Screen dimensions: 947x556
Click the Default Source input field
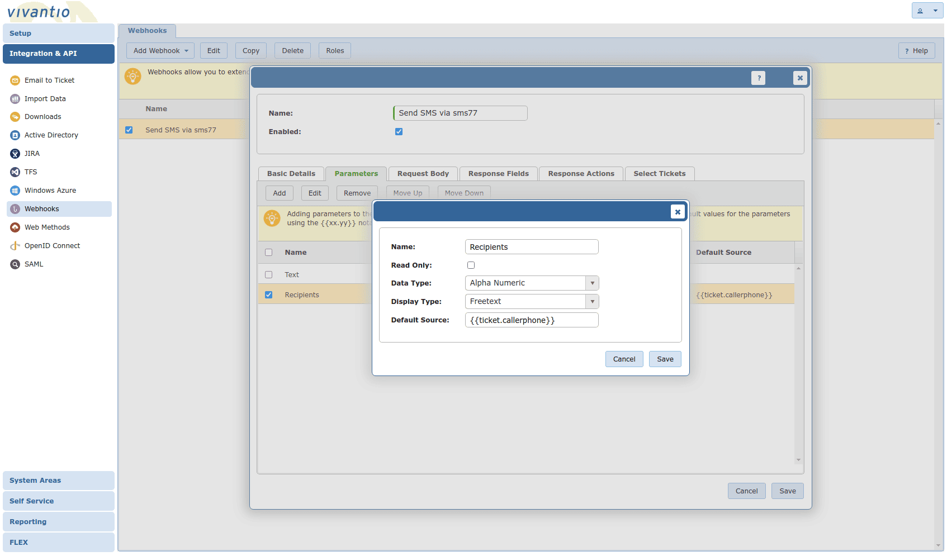531,320
